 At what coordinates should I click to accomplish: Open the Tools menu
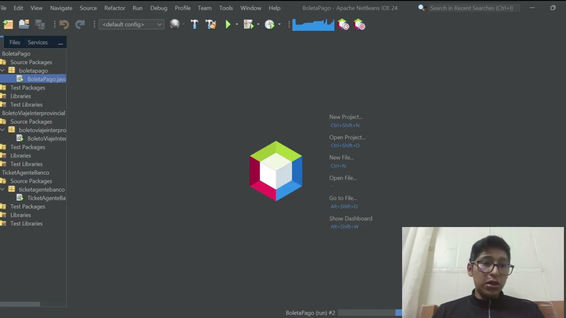(x=226, y=8)
